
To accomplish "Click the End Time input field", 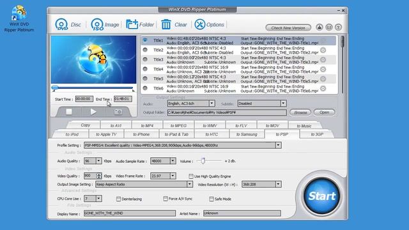I will (123, 99).
